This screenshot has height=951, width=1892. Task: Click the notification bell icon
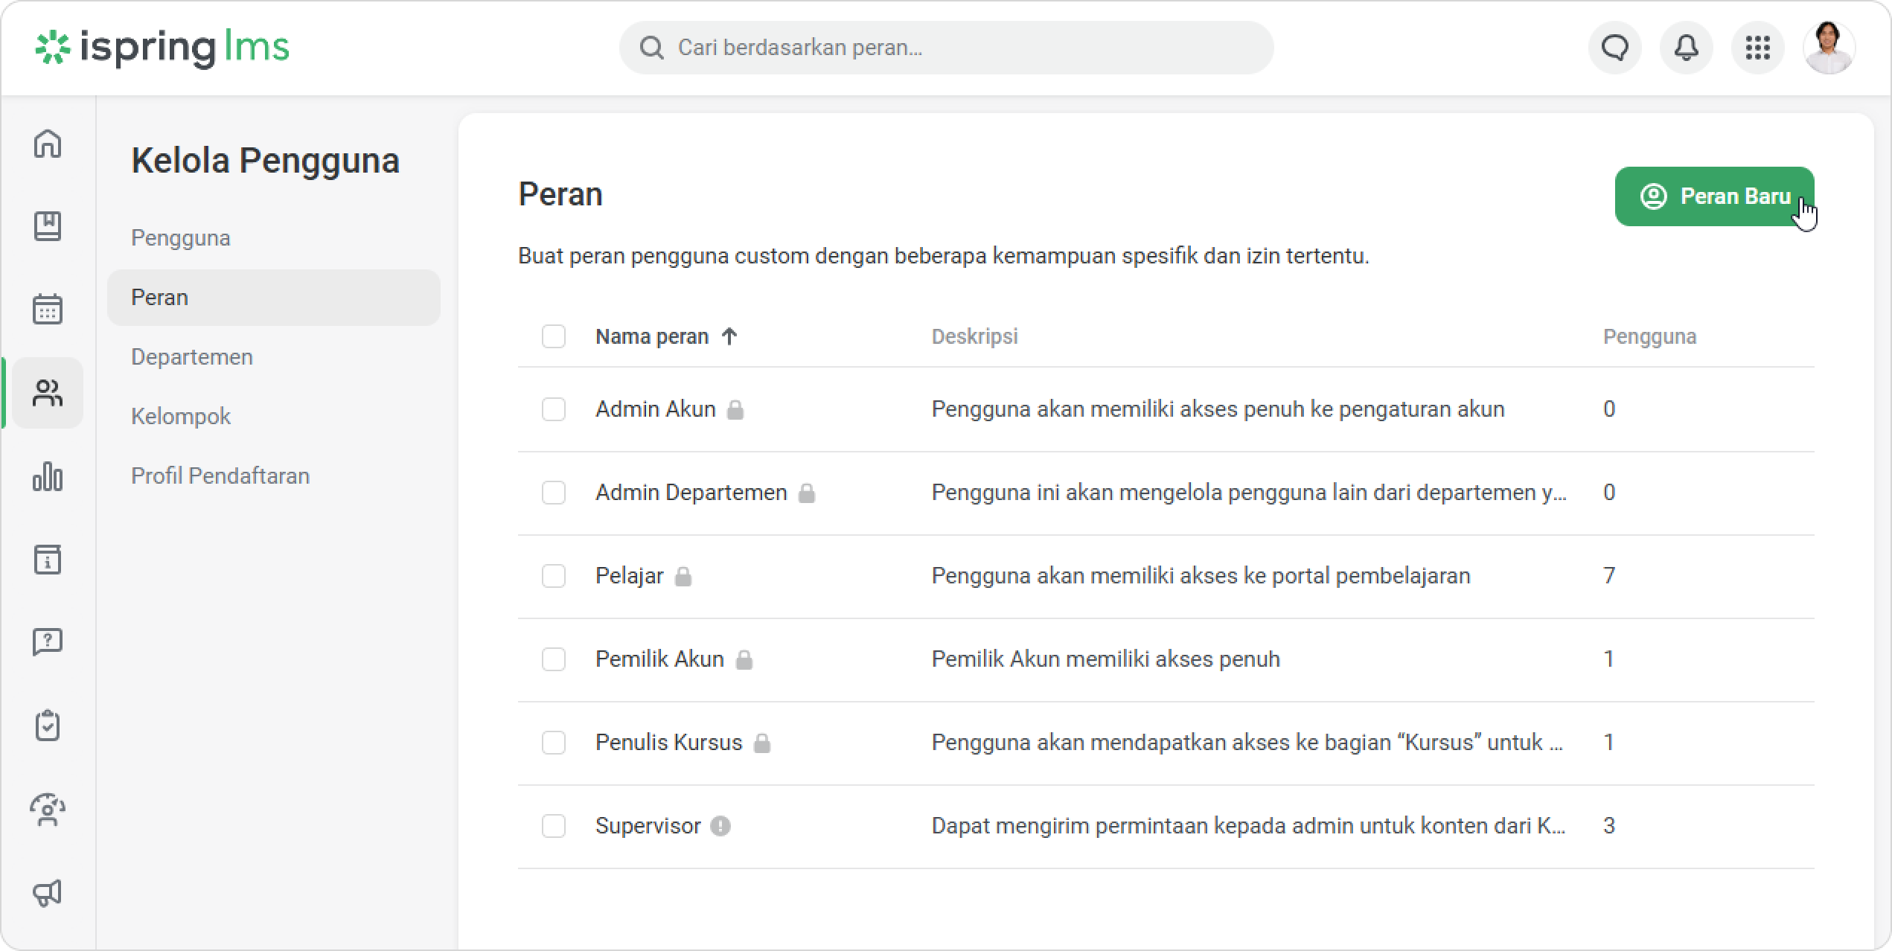[x=1686, y=48]
